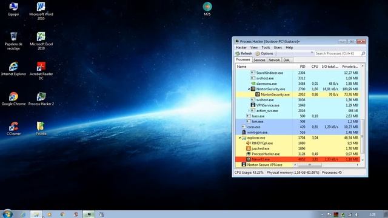This screenshot has height=218, width=388.
Task: Select the Papelera de reciclaje icon
Action: tap(13, 41)
